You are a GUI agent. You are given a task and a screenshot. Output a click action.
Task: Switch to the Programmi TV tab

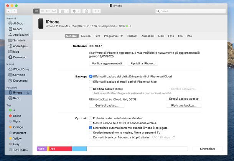(x=113, y=36)
